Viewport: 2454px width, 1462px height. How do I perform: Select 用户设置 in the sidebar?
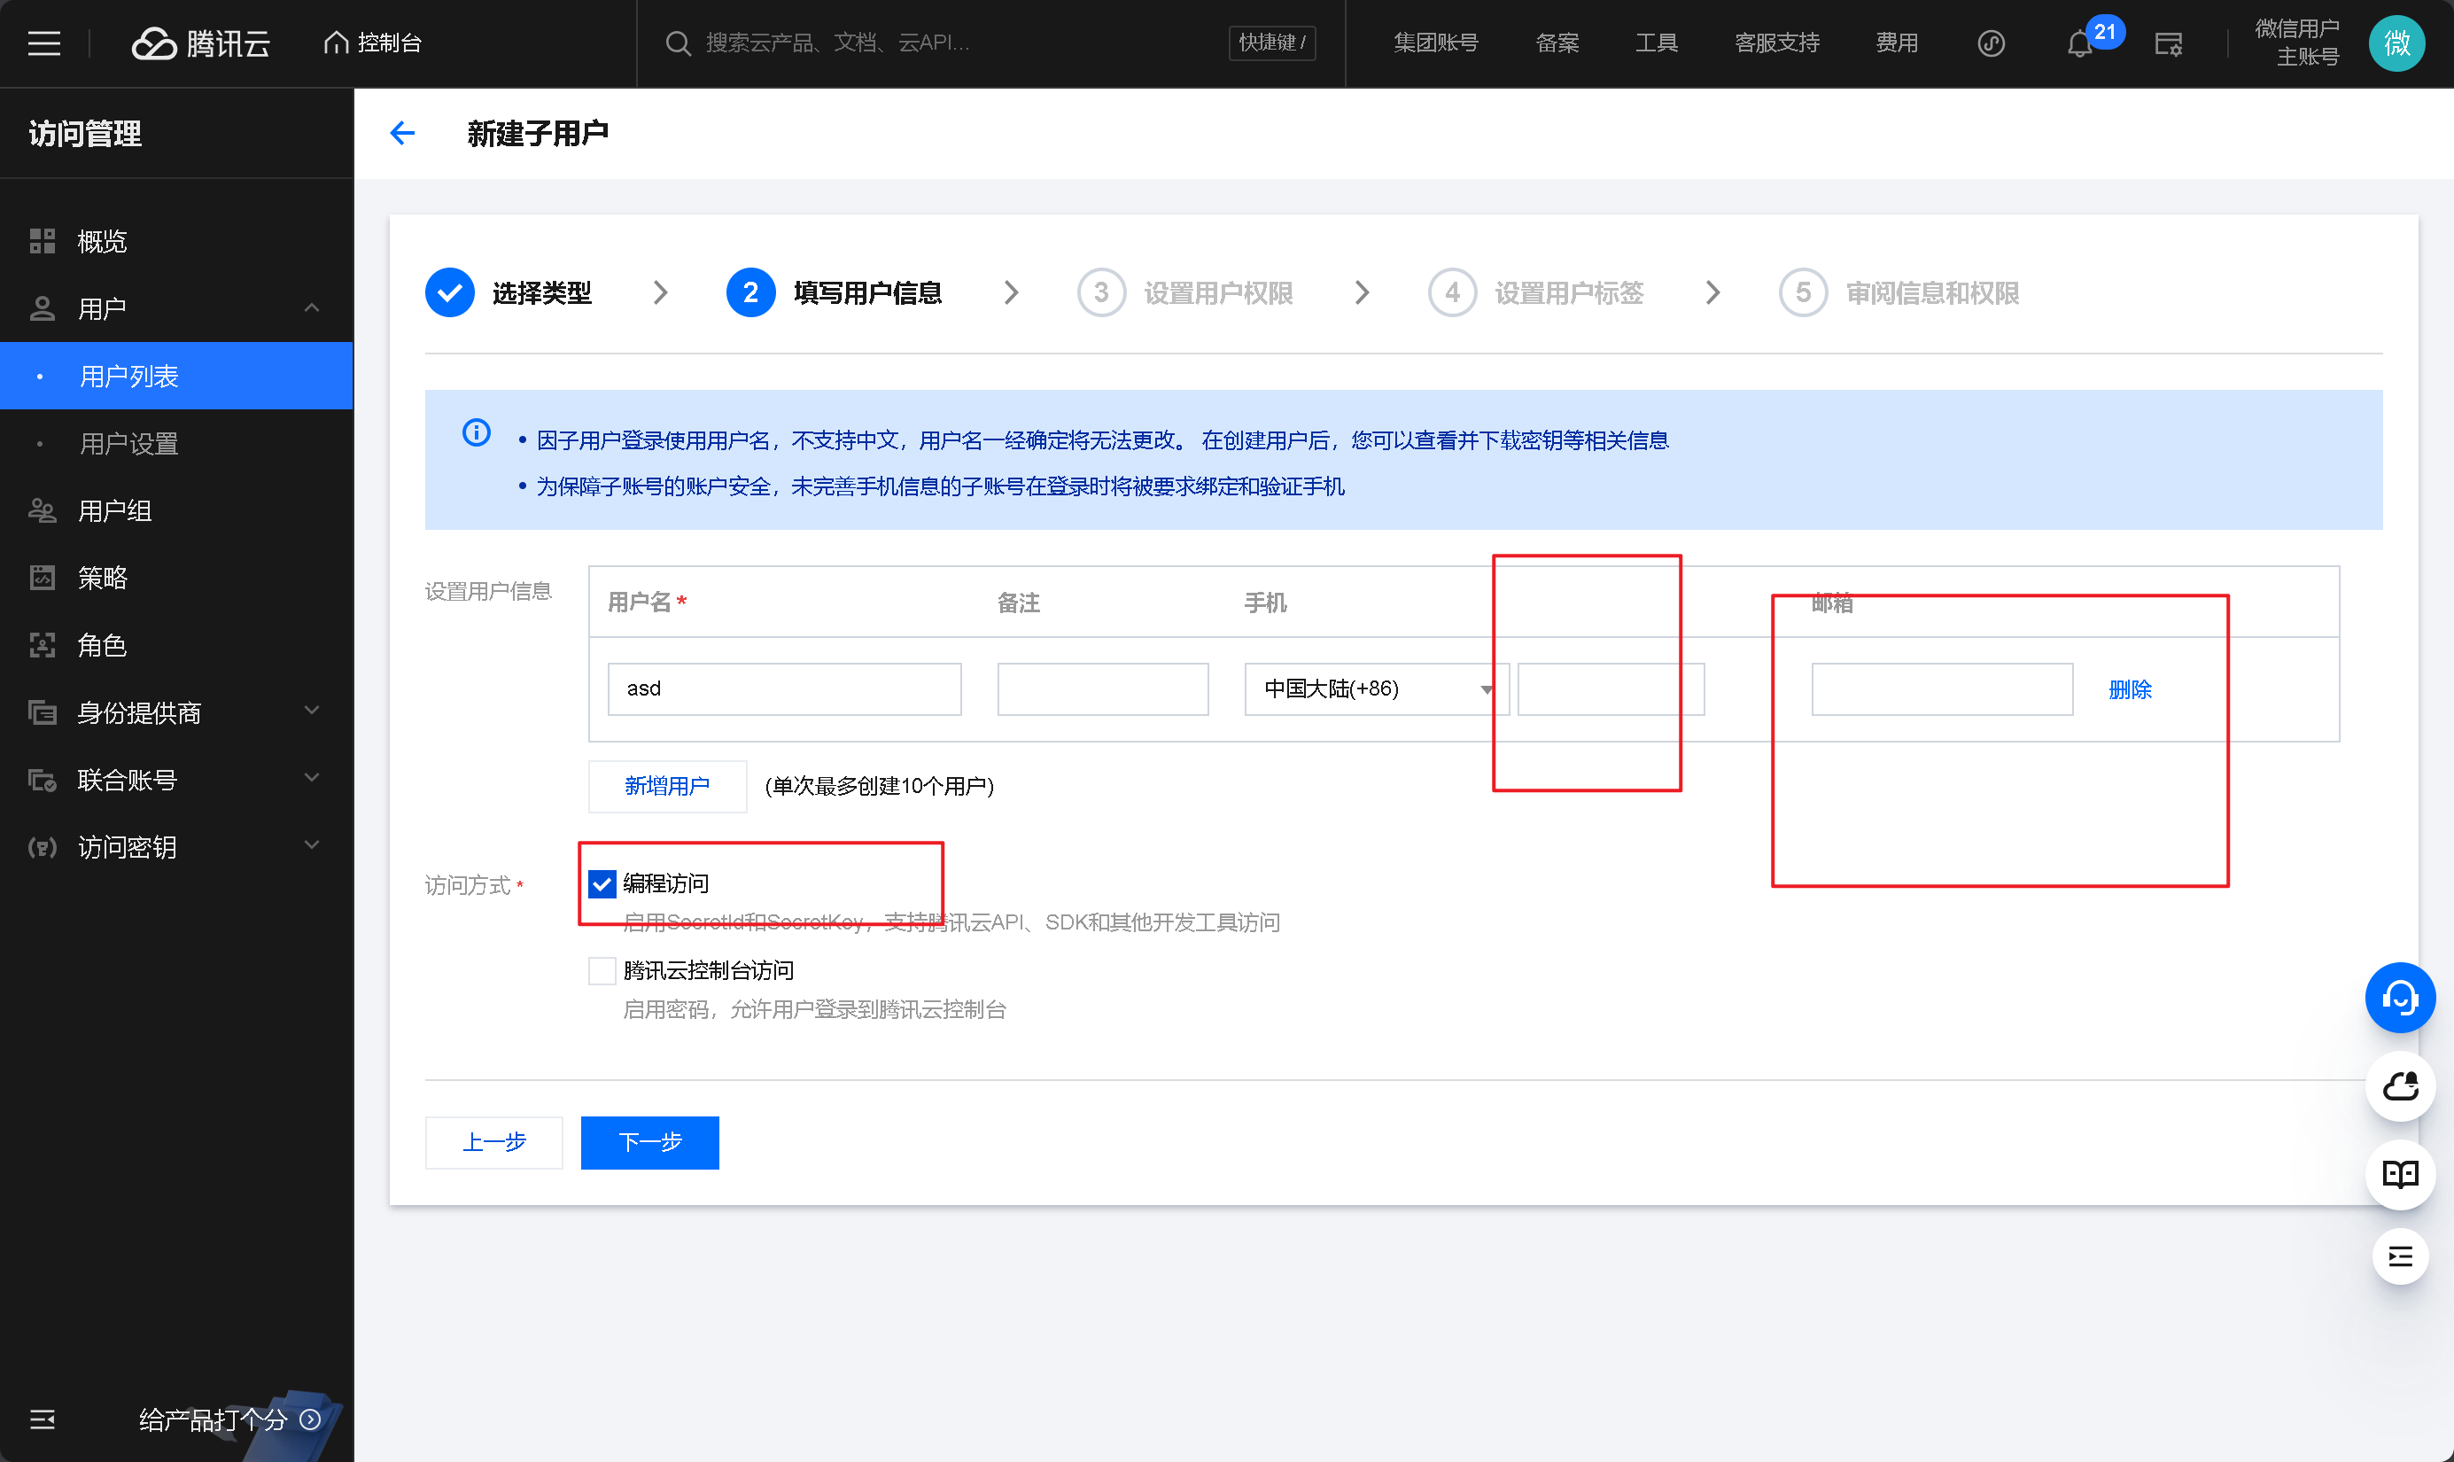coord(129,443)
